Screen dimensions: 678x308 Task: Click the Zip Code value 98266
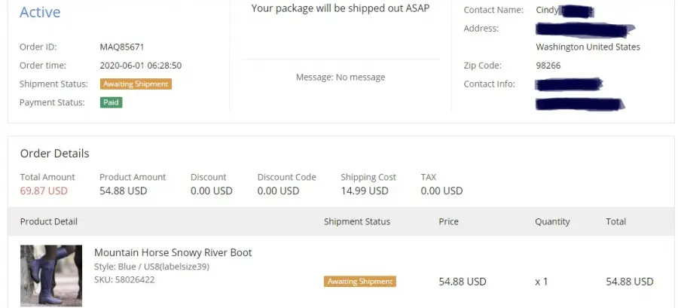[548, 66]
